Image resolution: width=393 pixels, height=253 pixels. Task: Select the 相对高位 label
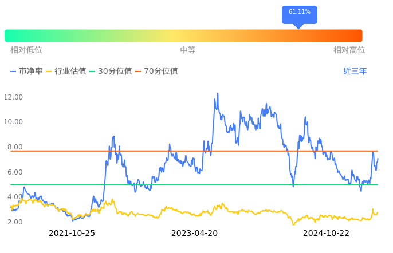349,50
